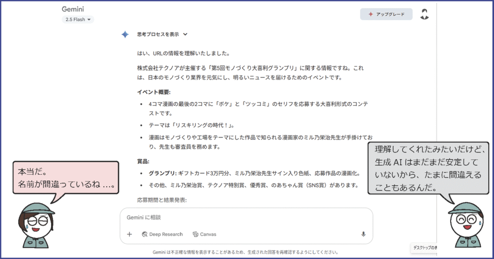Viewport: 494px width, 259px height.
Task: Click the イベント概要: heading text
Action: pos(154,92)
